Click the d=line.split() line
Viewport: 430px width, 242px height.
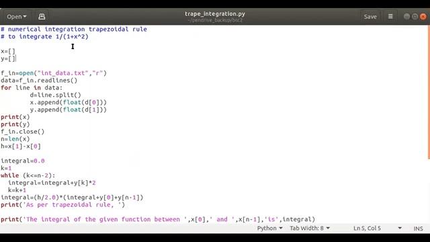[x=56, y=95]
